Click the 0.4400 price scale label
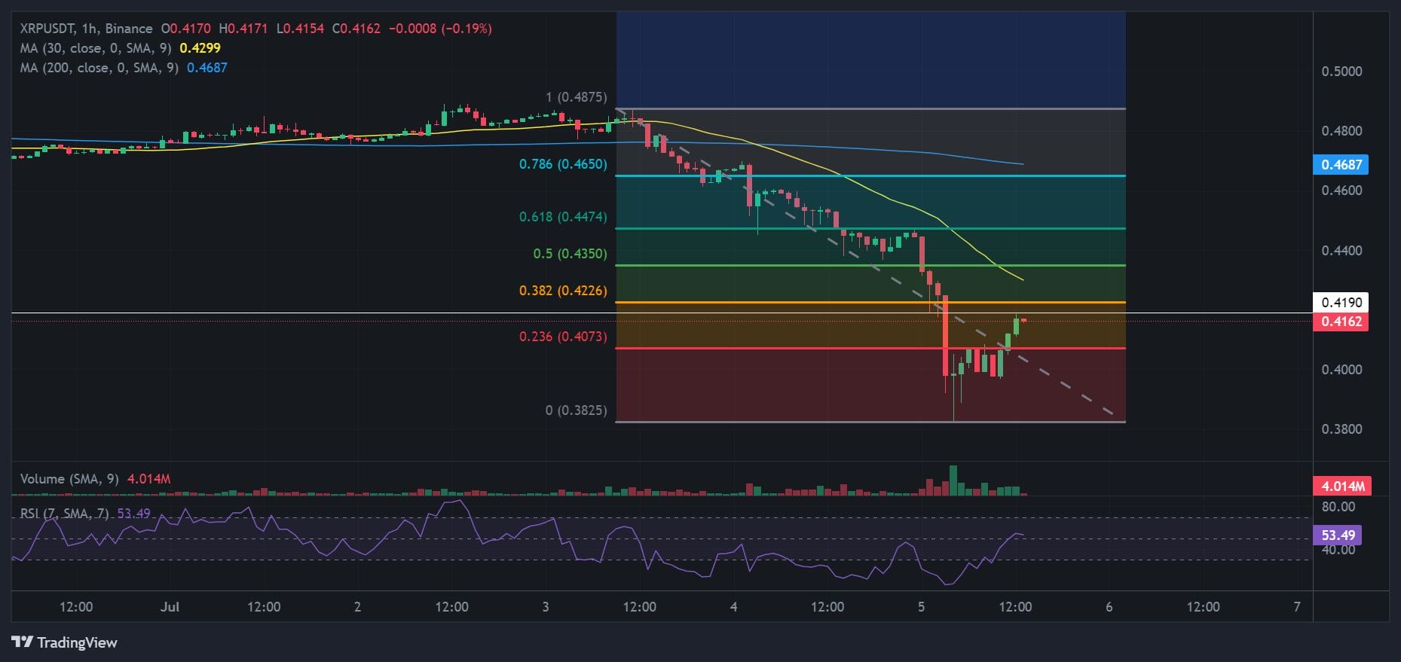 (x=1341, y=251)
